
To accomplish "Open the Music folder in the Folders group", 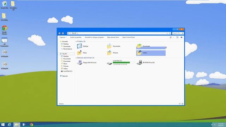I will 82,53.
